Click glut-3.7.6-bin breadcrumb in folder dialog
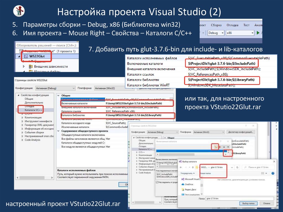283x212 pixels. tap(217, 167)
